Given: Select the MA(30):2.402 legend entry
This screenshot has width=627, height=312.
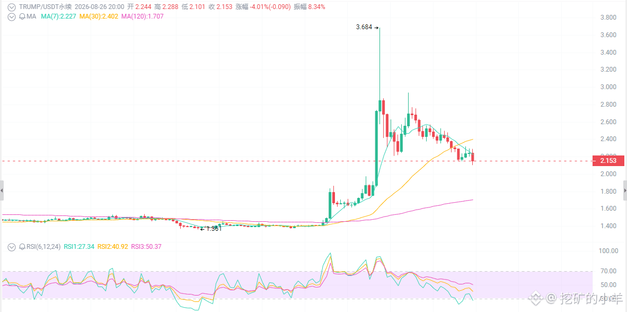Looking at the screenshot, I should (x=99, y=16).
